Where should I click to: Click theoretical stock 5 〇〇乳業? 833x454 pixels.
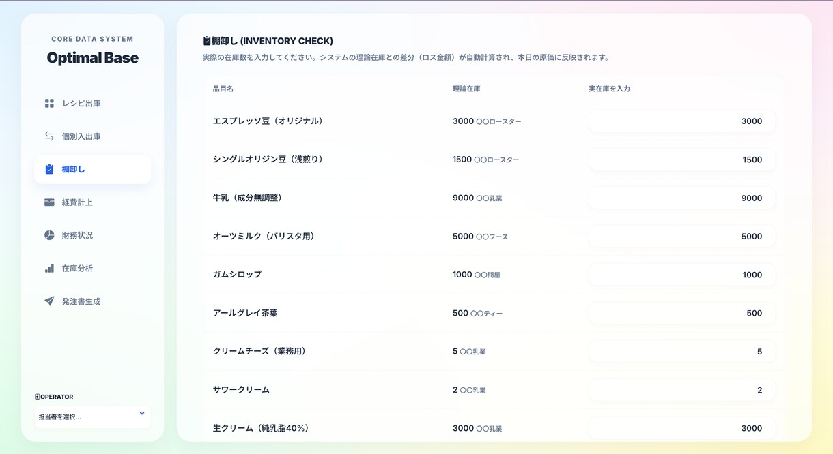click(469, 352)
